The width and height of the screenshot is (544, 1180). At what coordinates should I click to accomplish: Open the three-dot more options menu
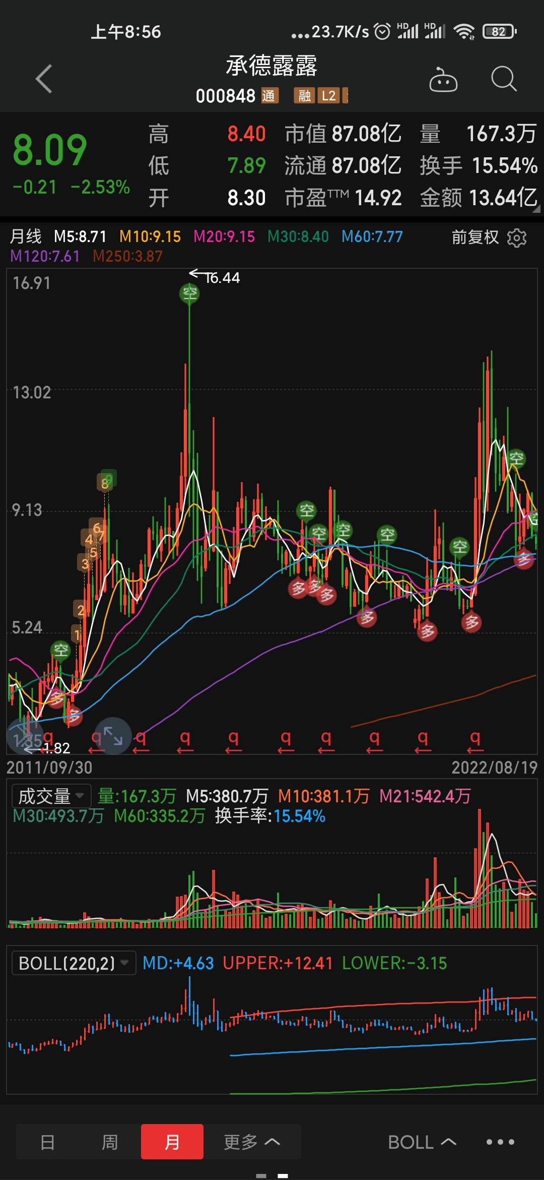pyautogui.click(x=500, y=1142)
